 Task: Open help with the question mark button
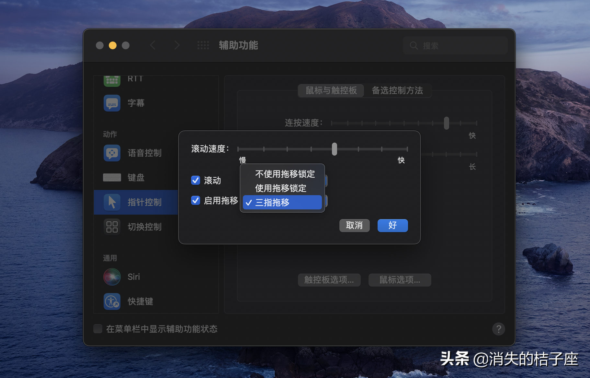pos(499,329)
